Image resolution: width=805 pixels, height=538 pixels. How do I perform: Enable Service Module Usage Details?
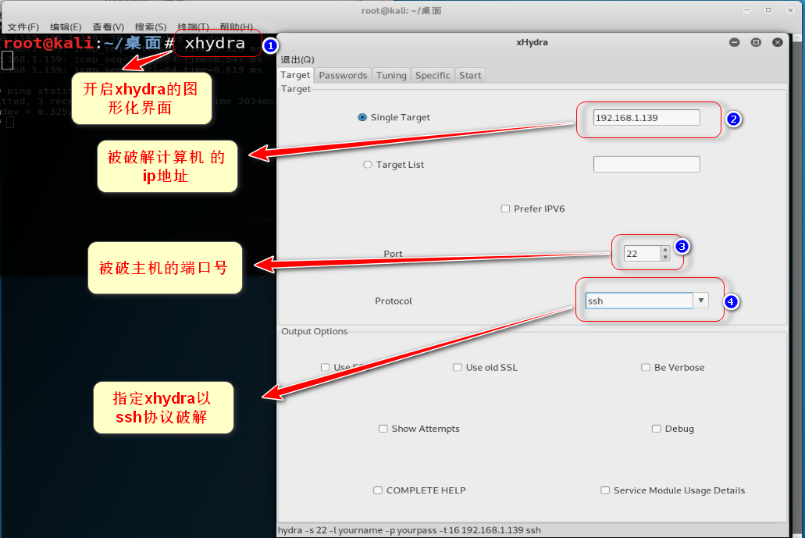tap(605, 490)
